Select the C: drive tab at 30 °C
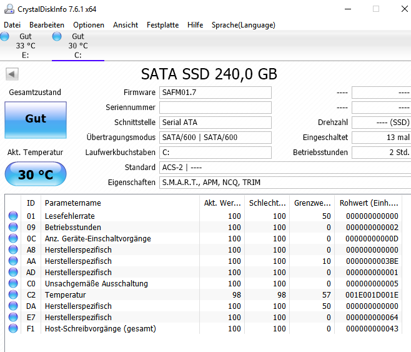Screen dimensions: 411x352 (x=78, y=46)
